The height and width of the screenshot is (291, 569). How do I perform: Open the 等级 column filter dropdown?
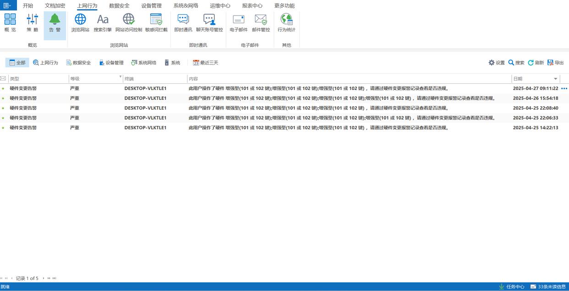point(120,77)
